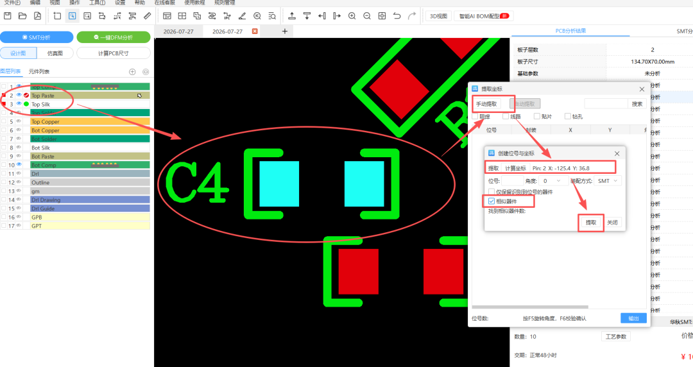Screen dimensions: 693x367
Task: Toggle visibility eye of Top Paste layer
Action: click(19, 95)
